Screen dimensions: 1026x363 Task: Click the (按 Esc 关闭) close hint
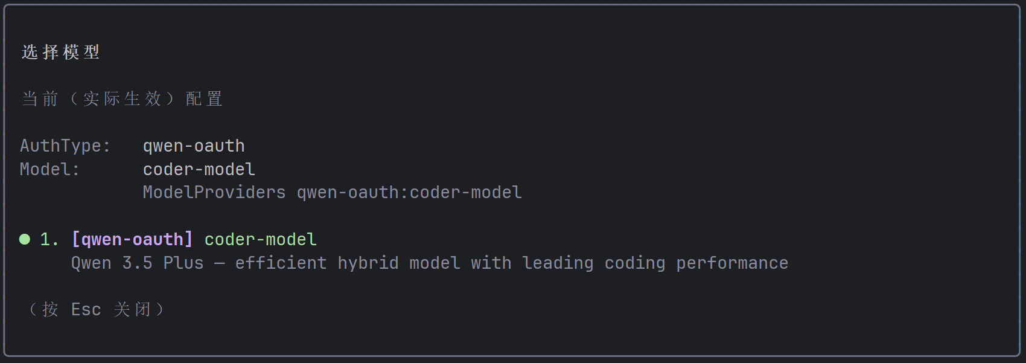tap(97, 309)
